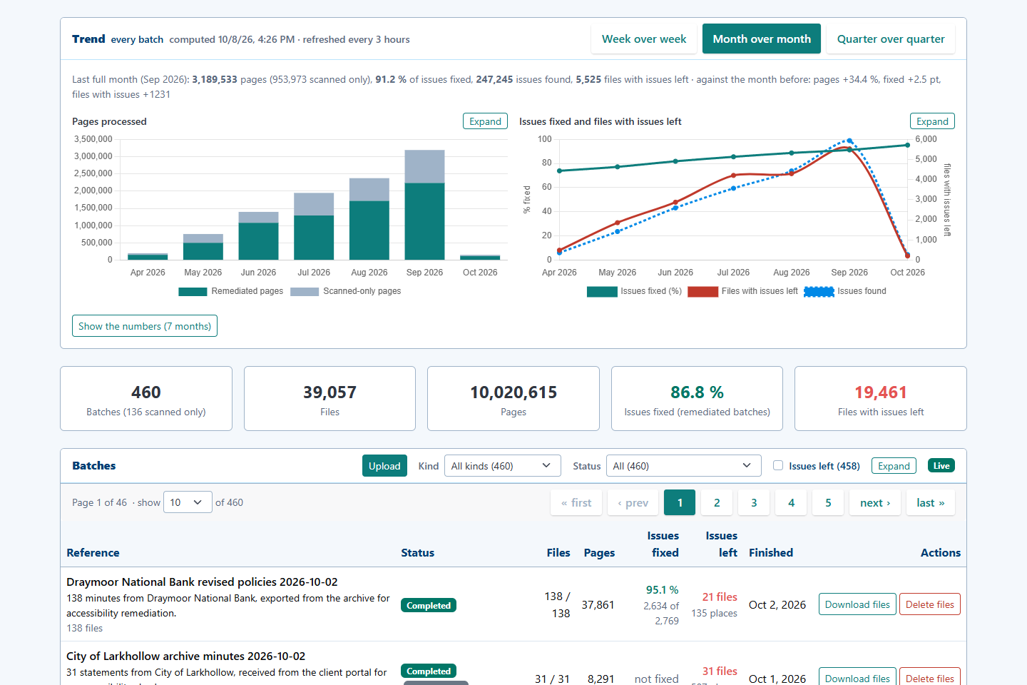Open the Status filter dropdown
Viewport: 1027px width, 685px height.
(683, 466)
